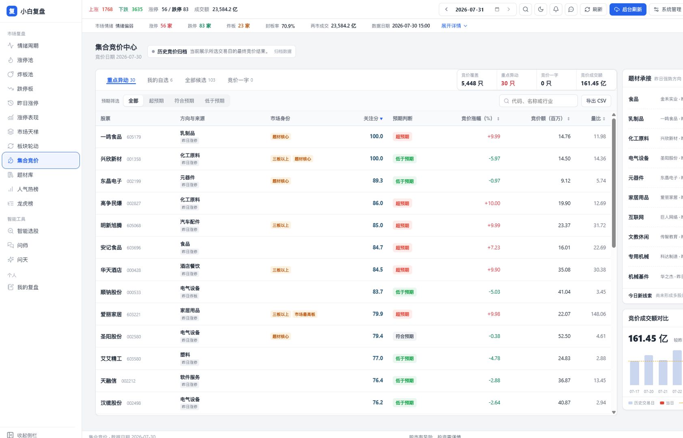Sort by 关注分 column header arrow
The height and width of the screenshot is (438, 683).
coord(381,118)
